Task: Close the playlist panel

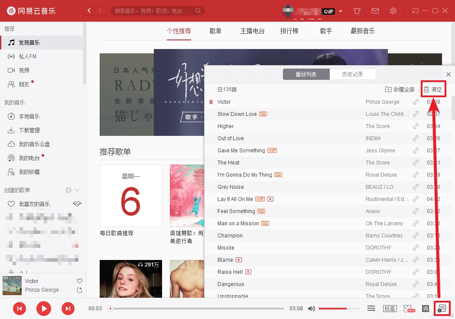Action: click(x=448, y=74)
